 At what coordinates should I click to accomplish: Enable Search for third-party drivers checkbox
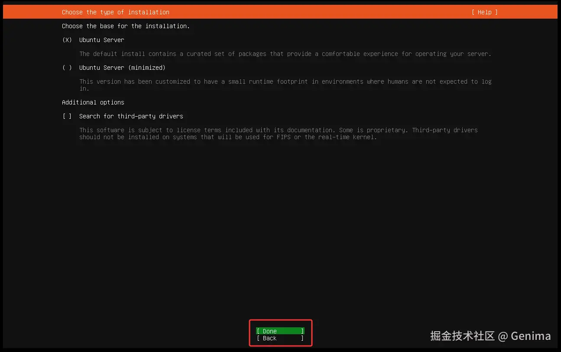(67, 116)
